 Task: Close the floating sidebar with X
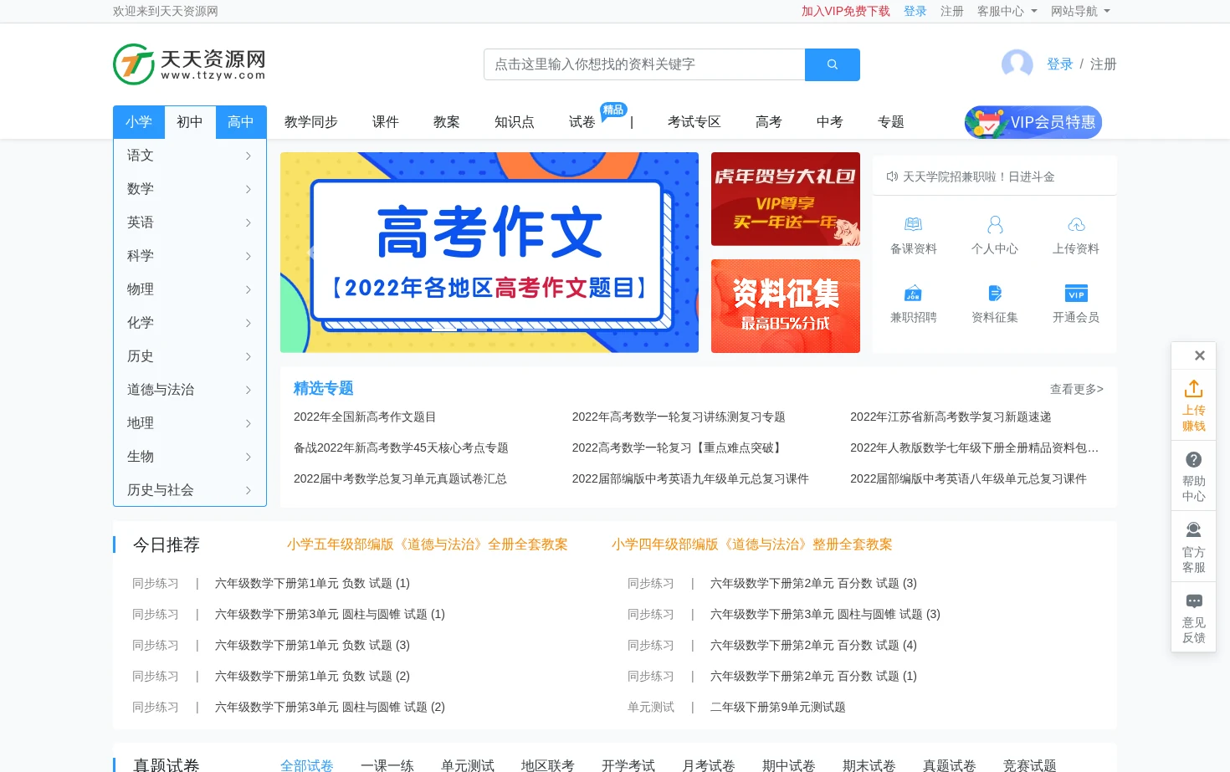click(1199, 355)
